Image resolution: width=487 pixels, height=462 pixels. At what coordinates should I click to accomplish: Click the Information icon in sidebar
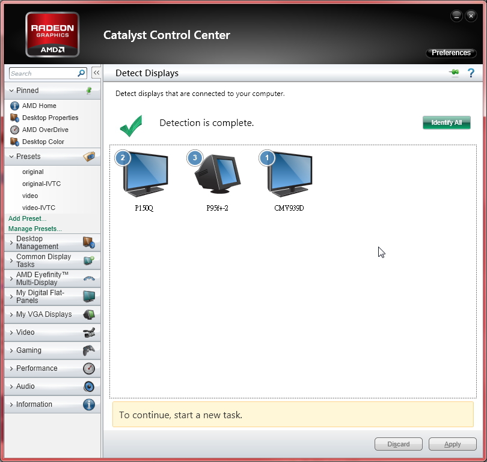pos(89,404)
